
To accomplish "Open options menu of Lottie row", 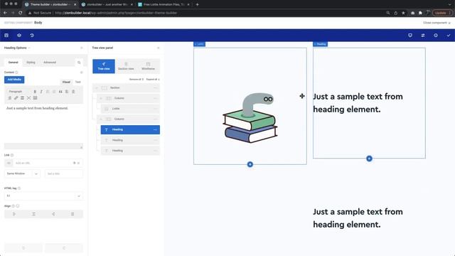I will pyautogui.click(x=155, y=109).
